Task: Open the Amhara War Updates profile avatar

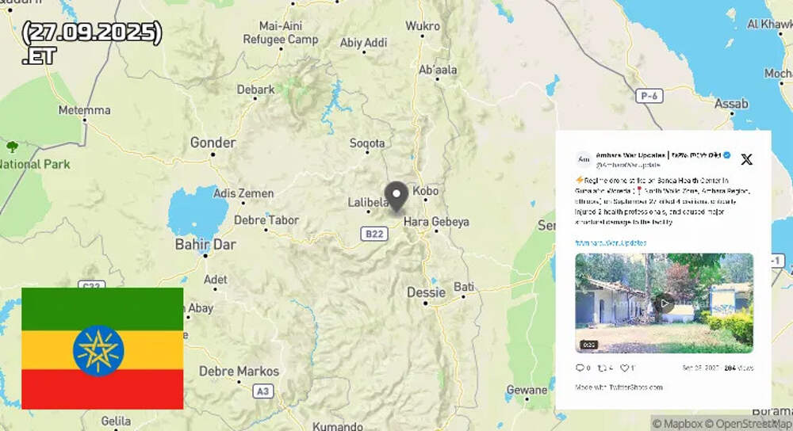Action: coord(584,160)
